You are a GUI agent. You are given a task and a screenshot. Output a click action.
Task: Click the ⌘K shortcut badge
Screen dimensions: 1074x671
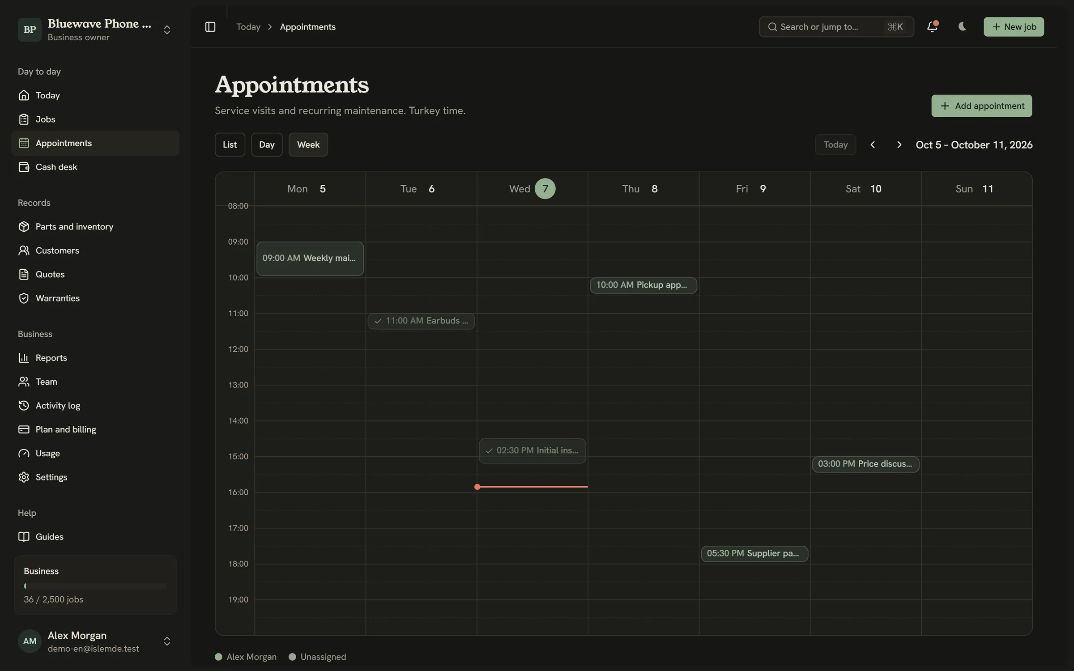(895, 27)
